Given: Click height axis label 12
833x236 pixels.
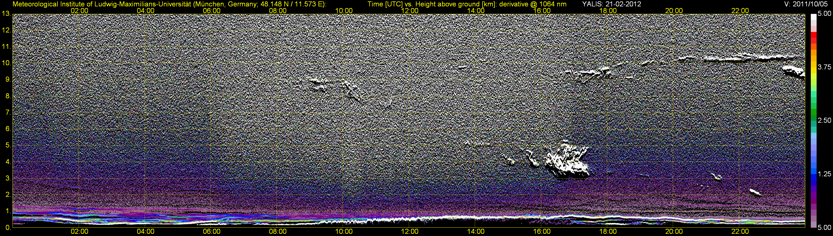Looking at the screenshot, I should coord(6,30).
